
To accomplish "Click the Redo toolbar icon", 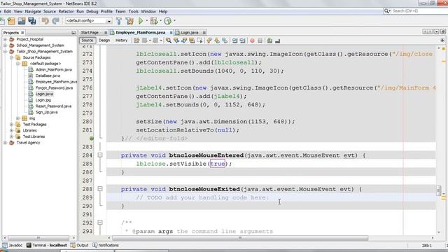I will (56, 21).
